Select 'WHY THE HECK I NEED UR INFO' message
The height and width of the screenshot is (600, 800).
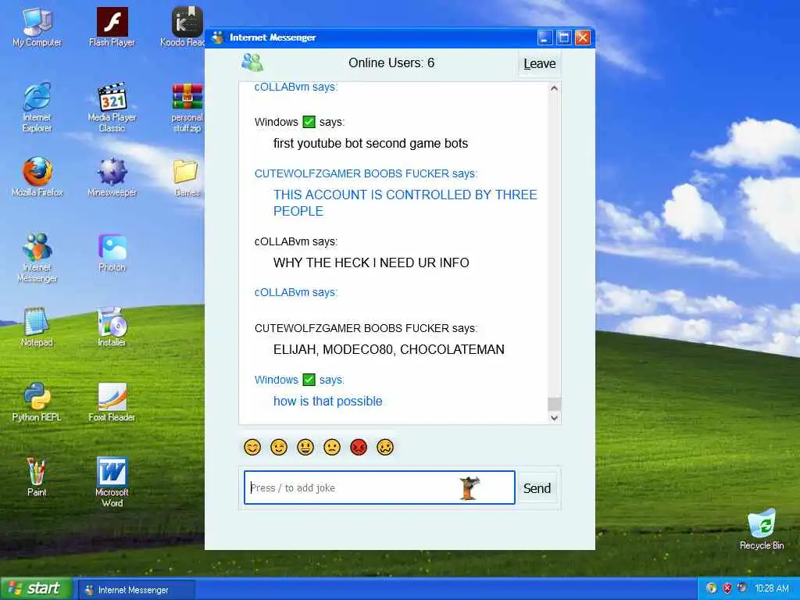coord(371,262)
